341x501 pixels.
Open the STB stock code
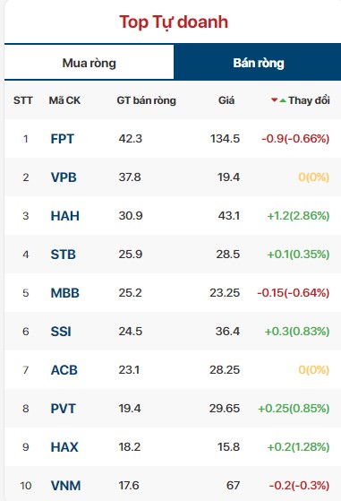(x=64, y=255)
